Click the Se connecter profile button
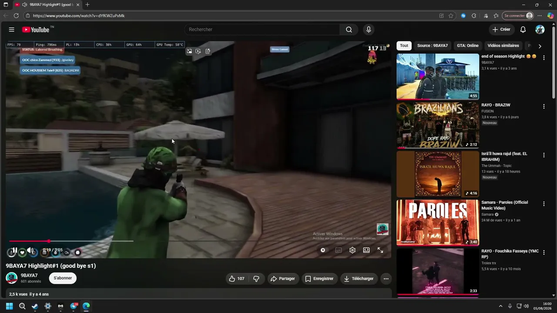557x313 pixels. coord(518,16)
